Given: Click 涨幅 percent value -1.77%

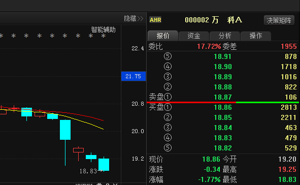Looking at the screenshot, I should (209, 179).
